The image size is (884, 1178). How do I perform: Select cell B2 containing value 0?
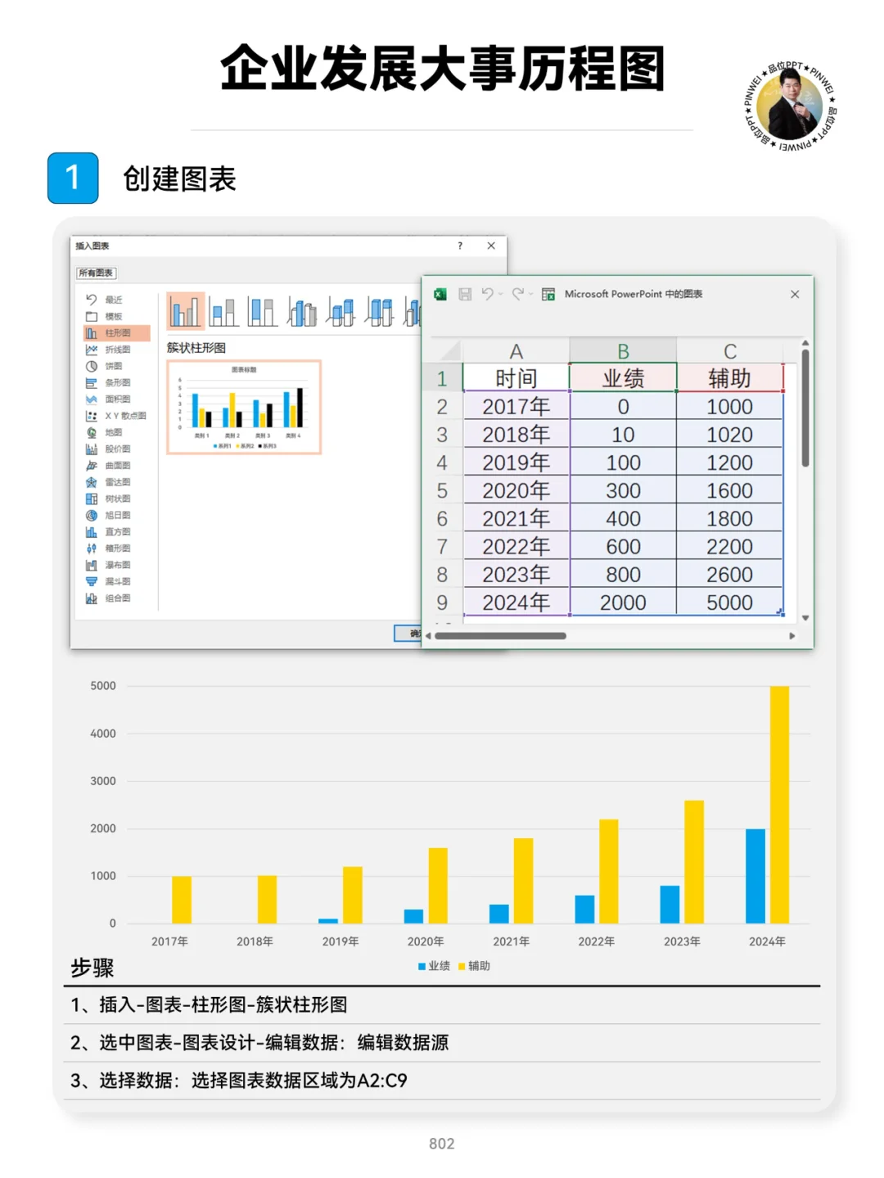coord(624,407)
